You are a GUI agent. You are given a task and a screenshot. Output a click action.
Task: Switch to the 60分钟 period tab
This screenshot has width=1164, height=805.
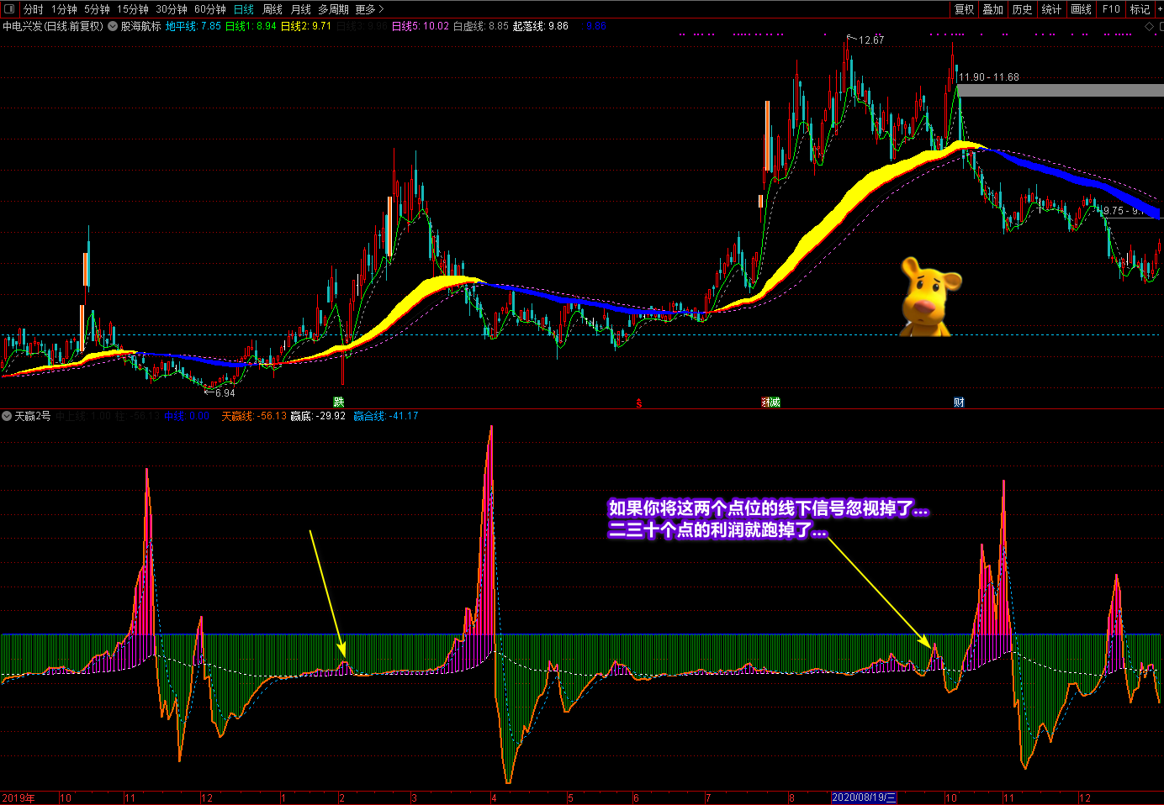click(209, 9)
